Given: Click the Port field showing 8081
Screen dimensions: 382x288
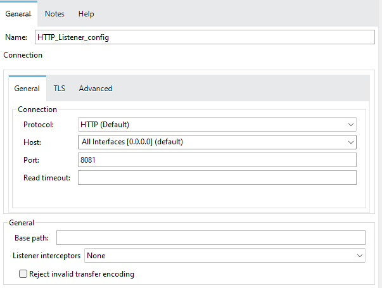Looking at the screenshot, I should pos(217,160).
